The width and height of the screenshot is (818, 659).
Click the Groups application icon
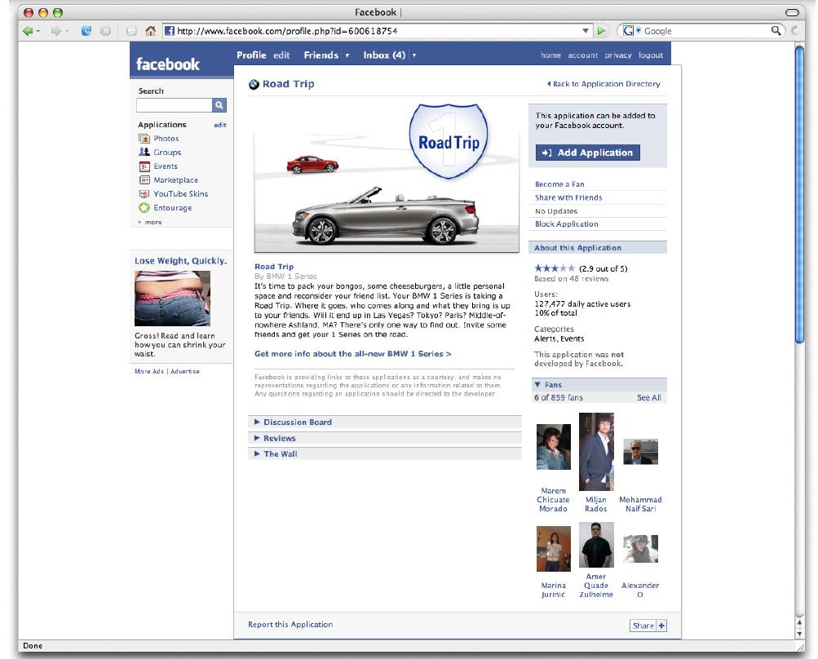click(x=144, y=152)
